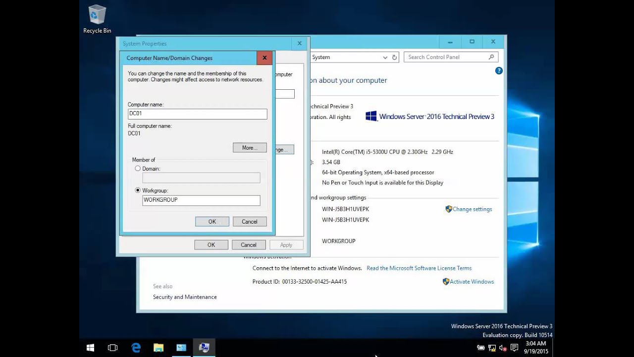Close the System Properties window
This screenshot has height=357, width=634.
[299, 44]
